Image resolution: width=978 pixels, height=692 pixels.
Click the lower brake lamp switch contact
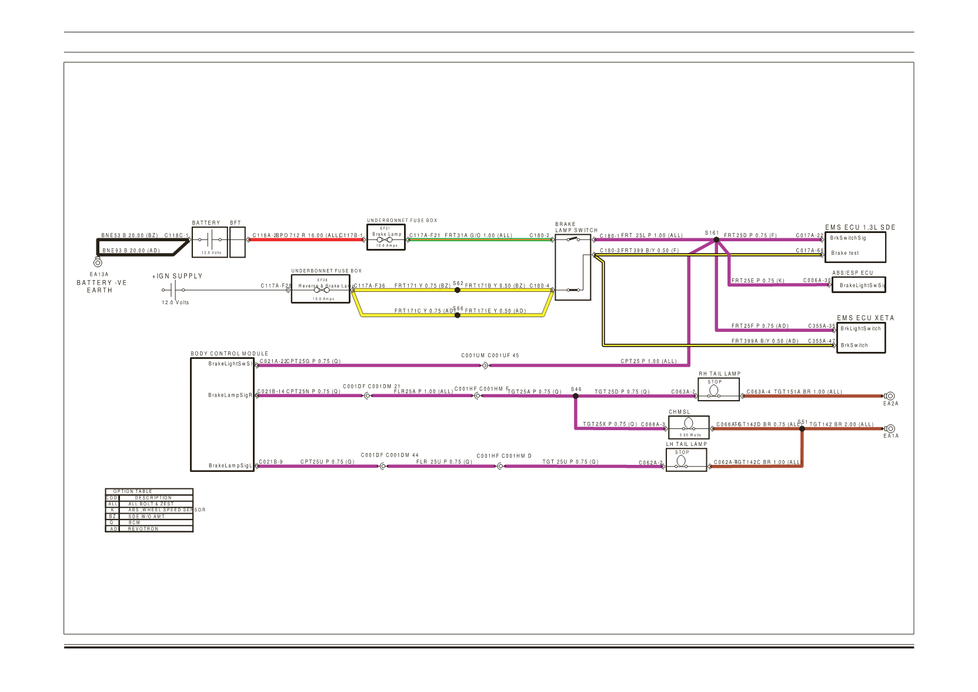(573, 290)
